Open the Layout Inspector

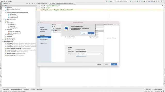click(x=157, y=89)
